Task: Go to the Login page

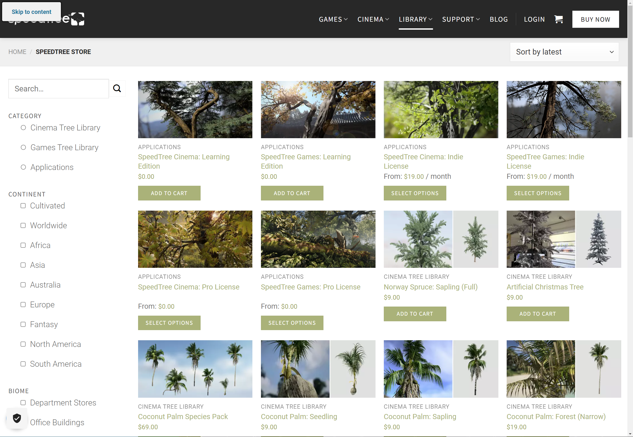Action: click(x=534, y=20)
